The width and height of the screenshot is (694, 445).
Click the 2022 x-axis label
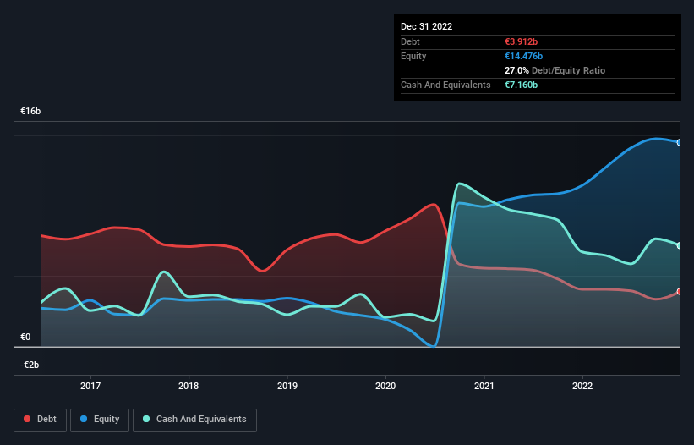point(582,386)
